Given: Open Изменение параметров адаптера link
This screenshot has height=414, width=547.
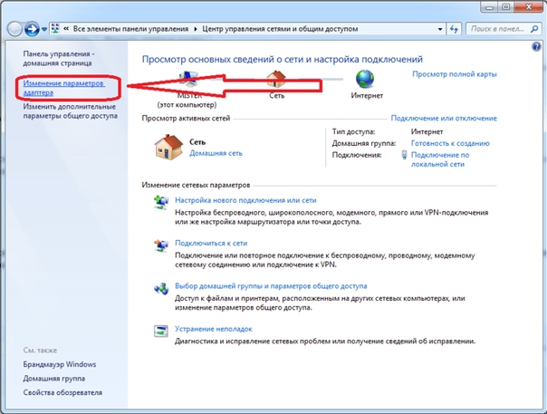Looking at the screenshot, I should click(63, 88).
